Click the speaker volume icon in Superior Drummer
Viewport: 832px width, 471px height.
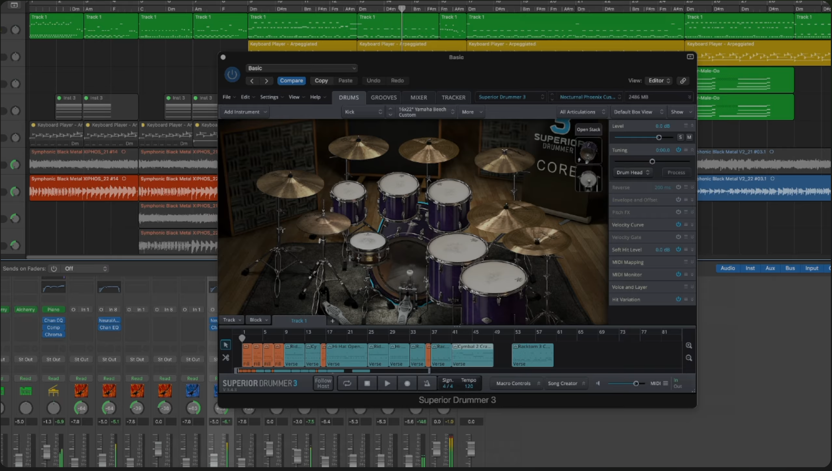coord(598,383)
